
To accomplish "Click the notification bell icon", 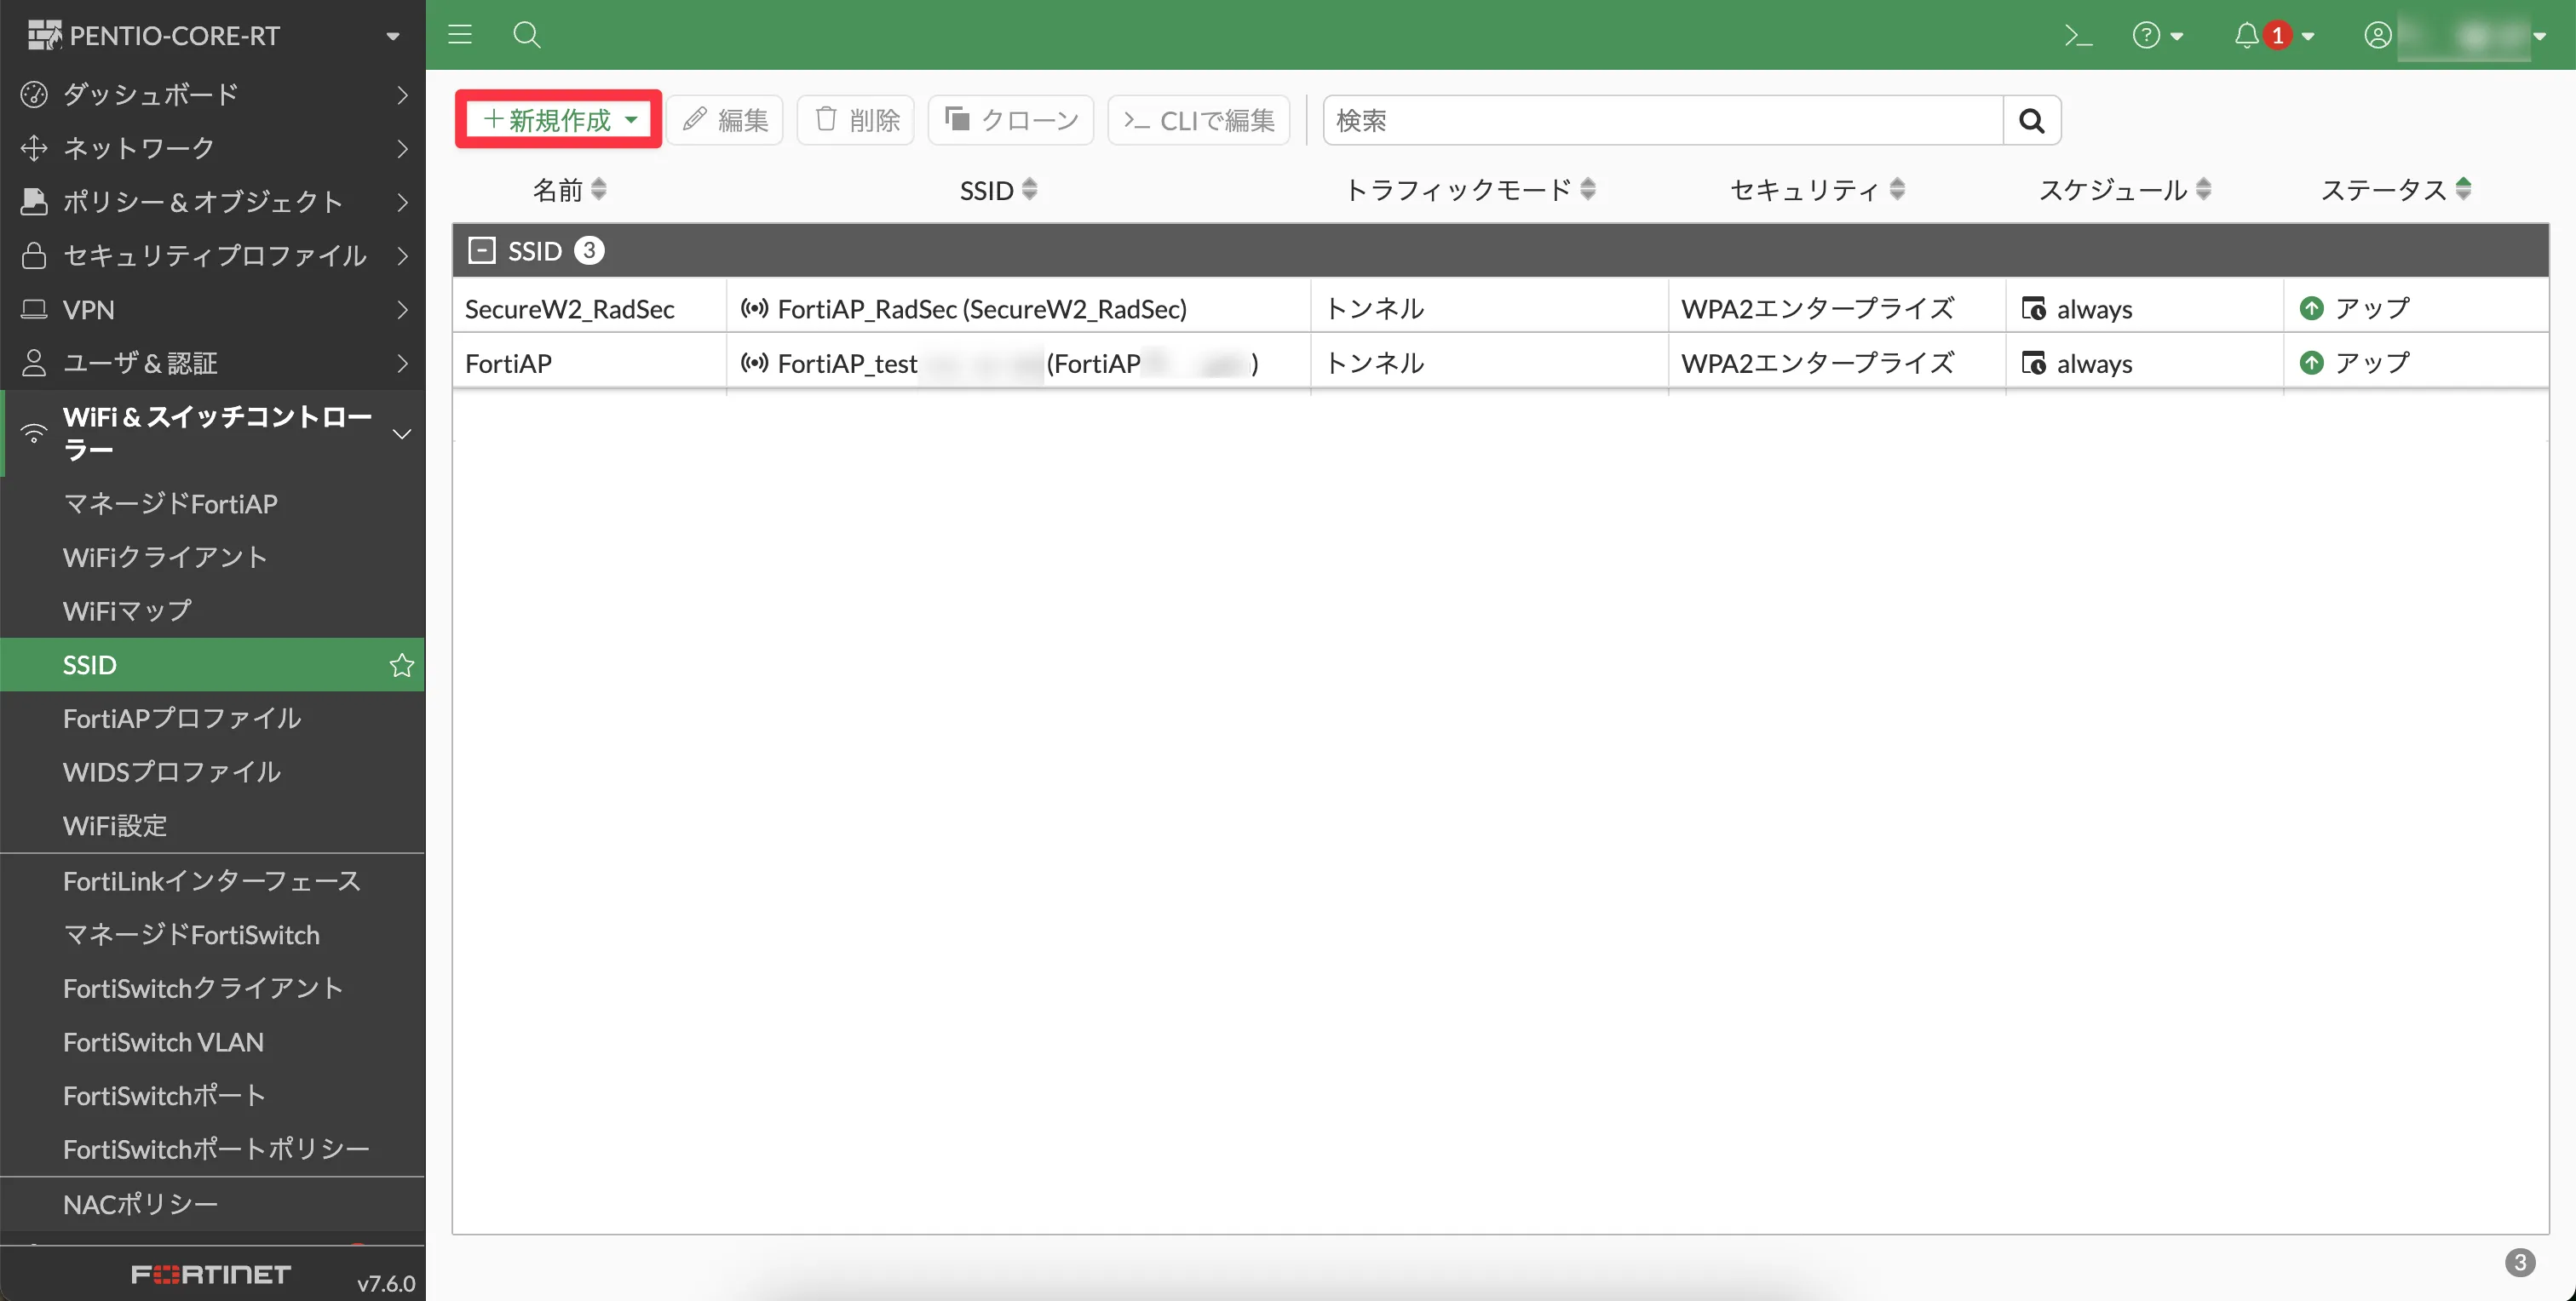I will (x=2246, y=36).
